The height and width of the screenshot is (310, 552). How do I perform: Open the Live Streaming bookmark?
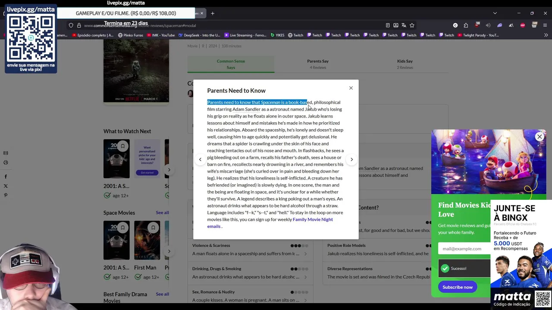tap(245, 35)
